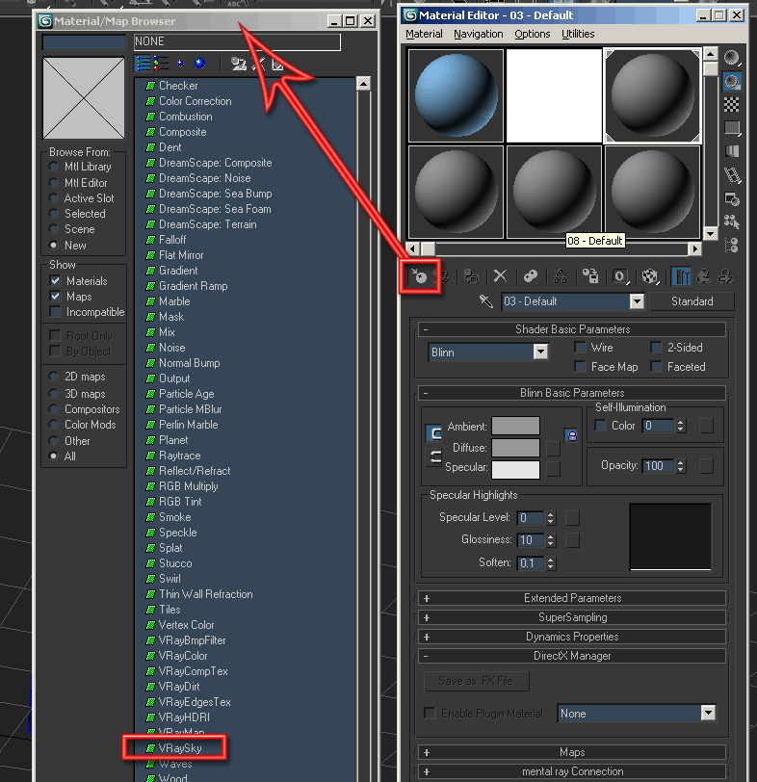The height and width of the screenshot is (782, 757).
Task: Select Scene under Browse From
Action: click(53, 229)
